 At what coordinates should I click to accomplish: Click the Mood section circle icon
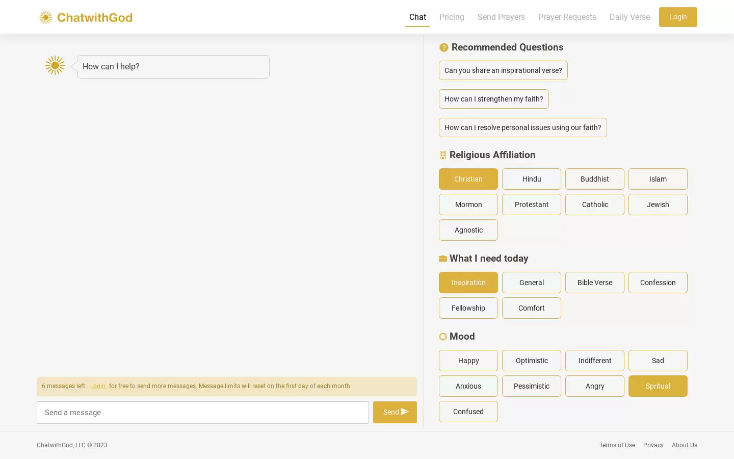(x=443, y=337)
